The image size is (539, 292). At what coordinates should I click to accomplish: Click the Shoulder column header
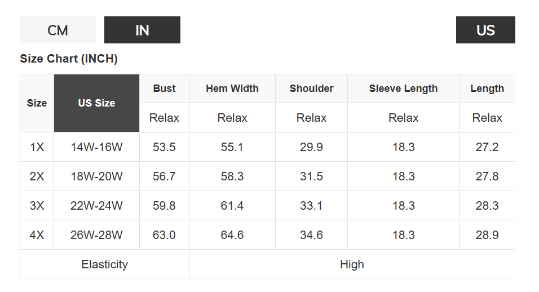point(311,89)
